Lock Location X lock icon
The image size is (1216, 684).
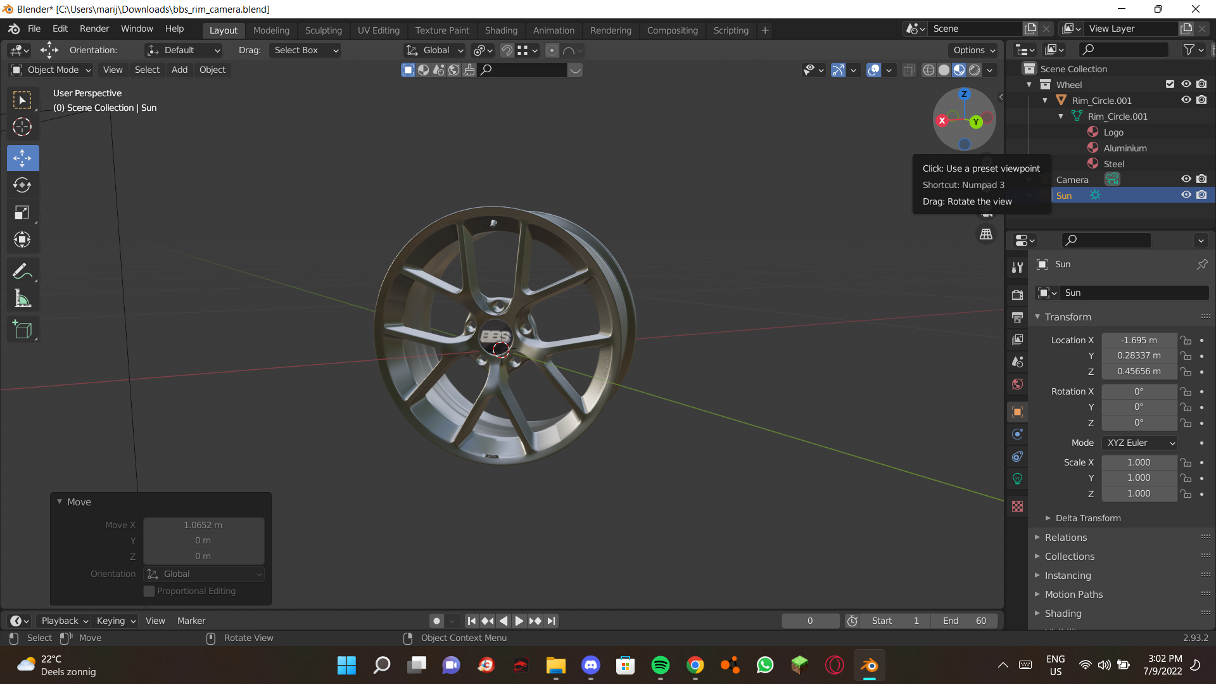pyautogui.click(x=1186, y=340)
